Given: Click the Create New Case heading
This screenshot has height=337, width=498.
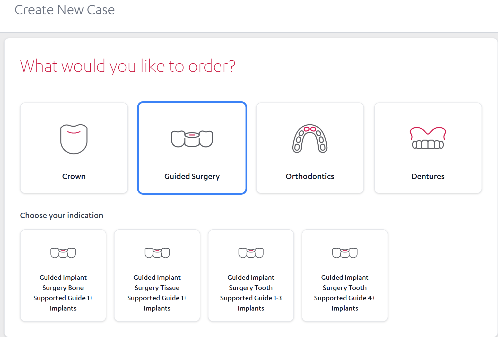Looking at the screenshot, I should [65, 10].
